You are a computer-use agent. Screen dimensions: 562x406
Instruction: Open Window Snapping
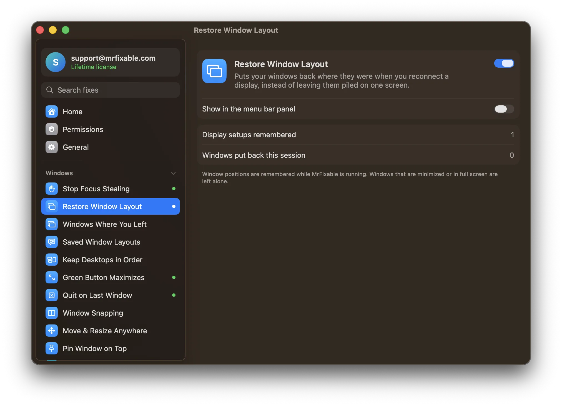tap(111, 313)
